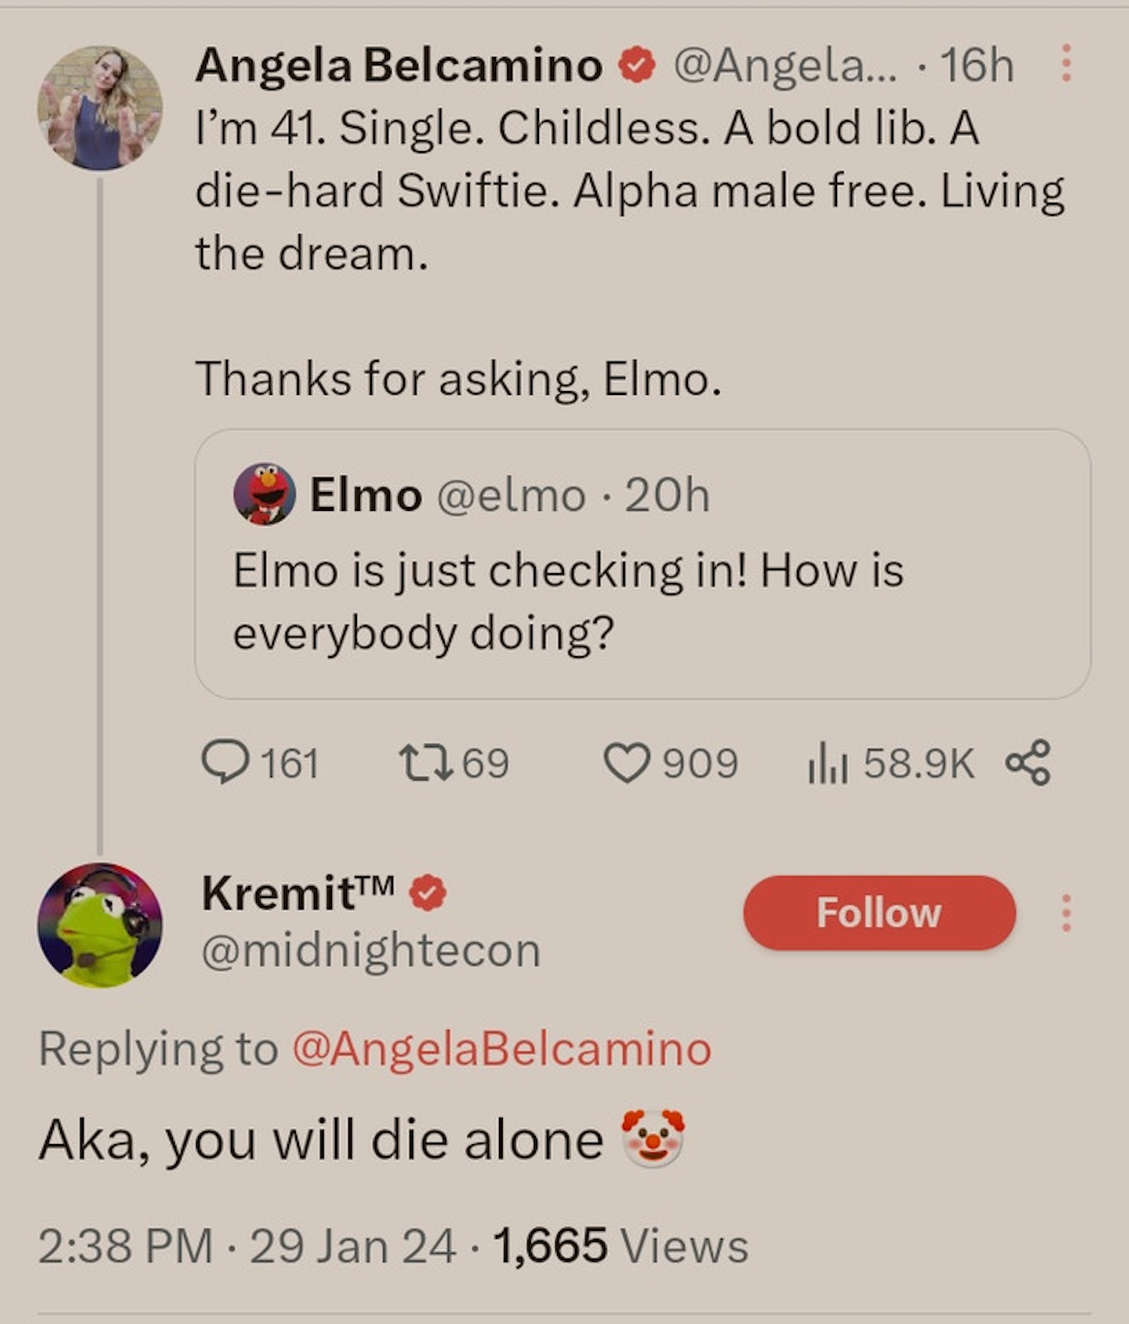Open the quoted Elmo tweet
Image resolution: width=1129 pixels, height=1324 pixels.
pos(642,601)
